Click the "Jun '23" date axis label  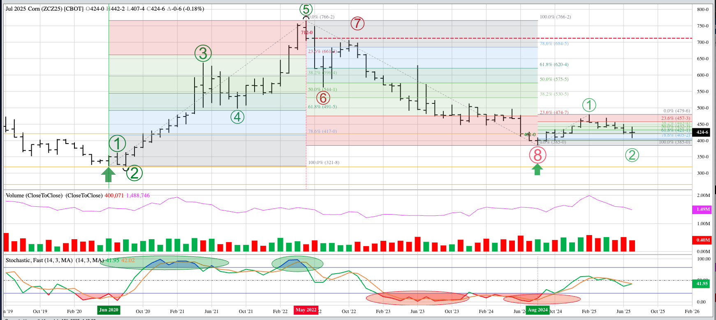[417, 311]
